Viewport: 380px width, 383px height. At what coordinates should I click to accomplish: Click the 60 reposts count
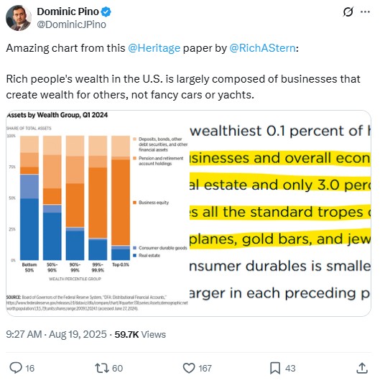tap(117, 368)
